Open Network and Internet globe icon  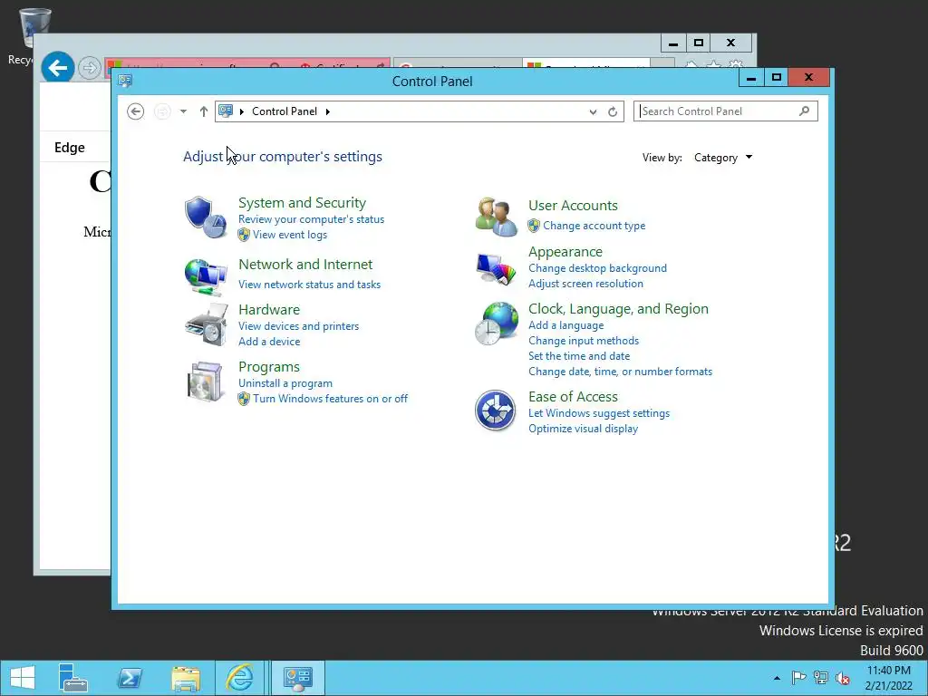(x=206, y=276)
